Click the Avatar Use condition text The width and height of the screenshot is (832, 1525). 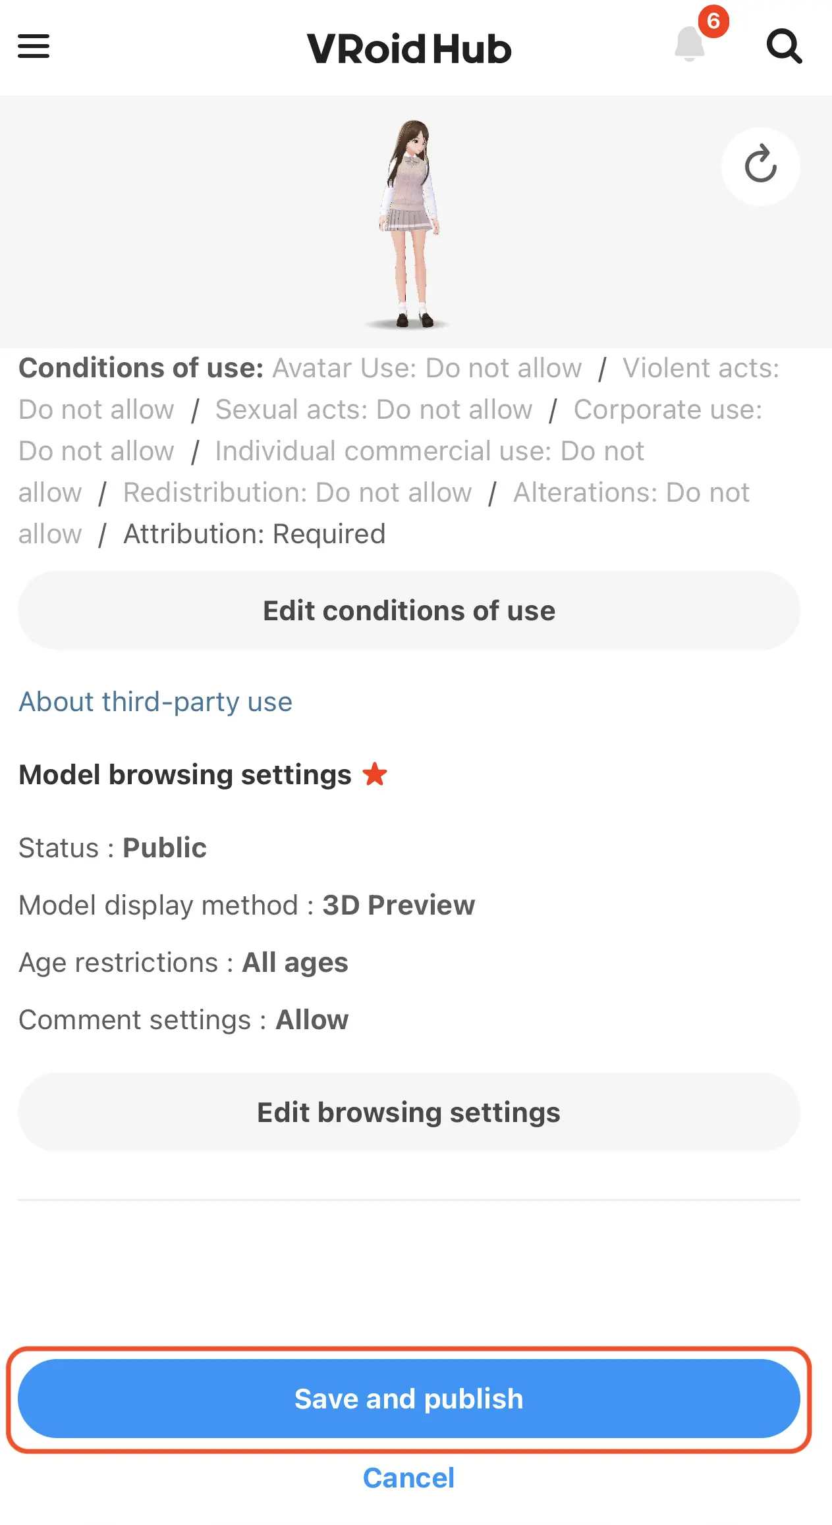427,367
